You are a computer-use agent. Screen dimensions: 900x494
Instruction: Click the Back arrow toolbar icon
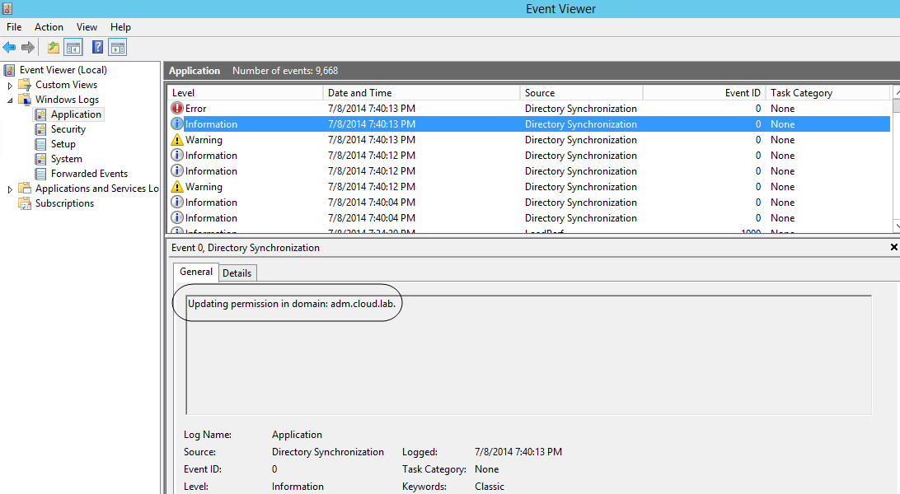tap(10, 48)
